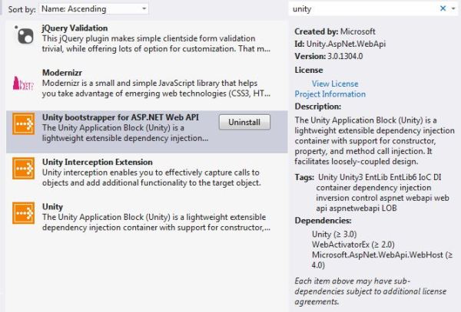Click into the search field containing "unity"
This screenshot has height=312, width=461.
pyautogui.click(x=361, y=8)
